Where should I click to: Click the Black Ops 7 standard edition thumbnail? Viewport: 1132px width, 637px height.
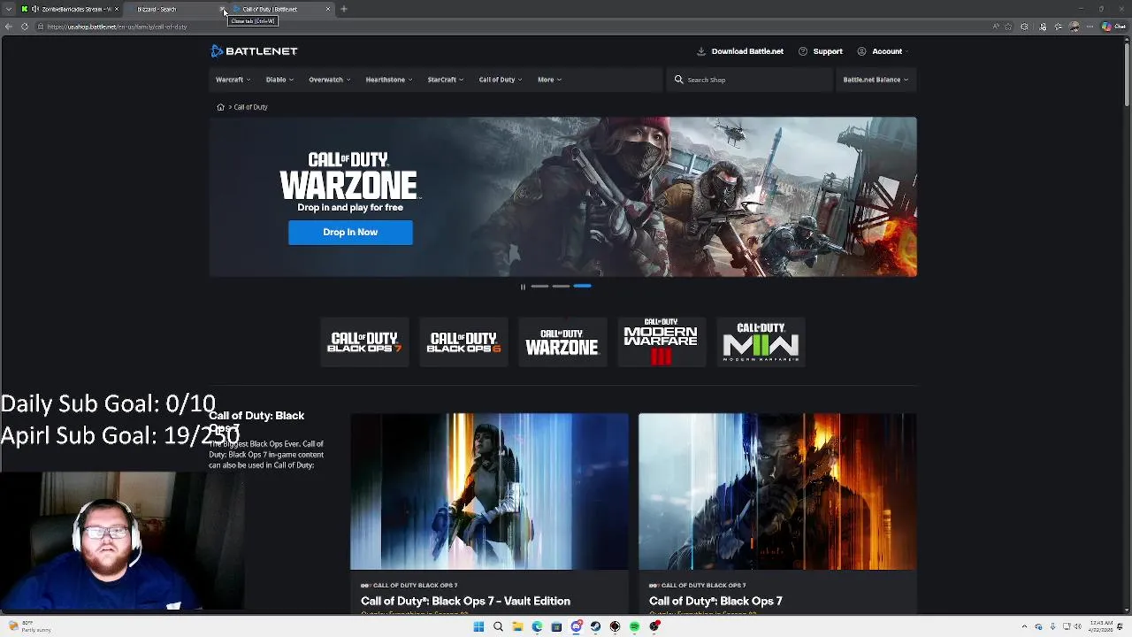[x=777, y=492]
